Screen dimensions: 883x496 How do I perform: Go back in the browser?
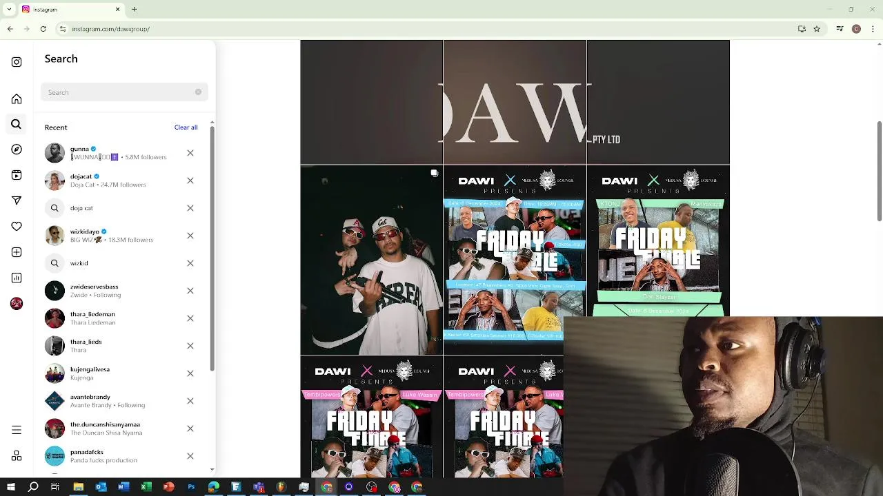coord(10,29)
